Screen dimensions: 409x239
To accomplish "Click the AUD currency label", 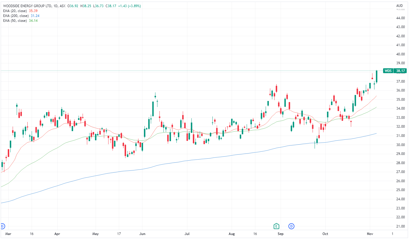I will (399, 6).
